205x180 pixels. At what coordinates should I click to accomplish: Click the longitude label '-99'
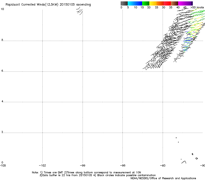pos(83,165)
